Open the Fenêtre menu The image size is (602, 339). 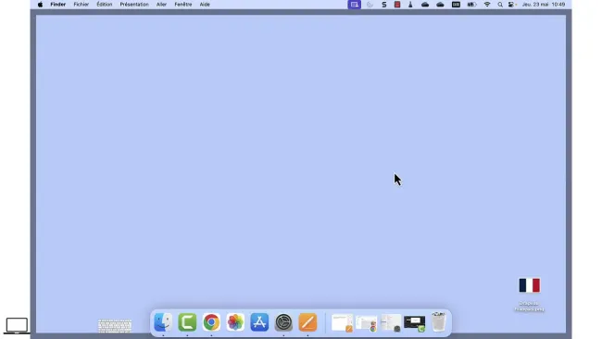183,5
